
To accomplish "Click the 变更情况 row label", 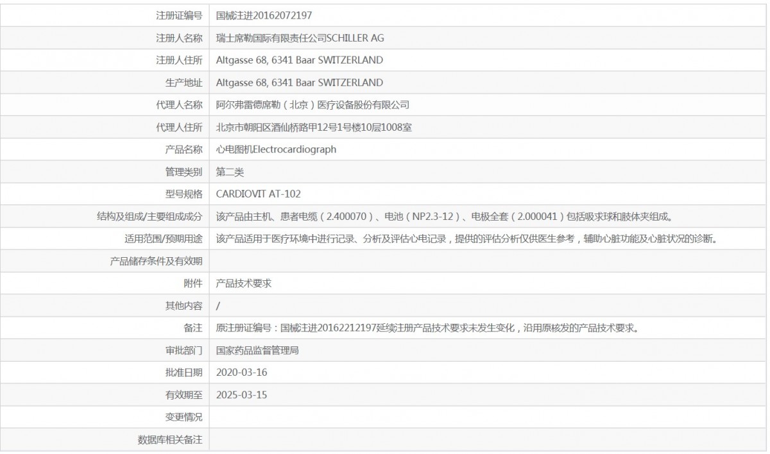I will coord(184,417).
